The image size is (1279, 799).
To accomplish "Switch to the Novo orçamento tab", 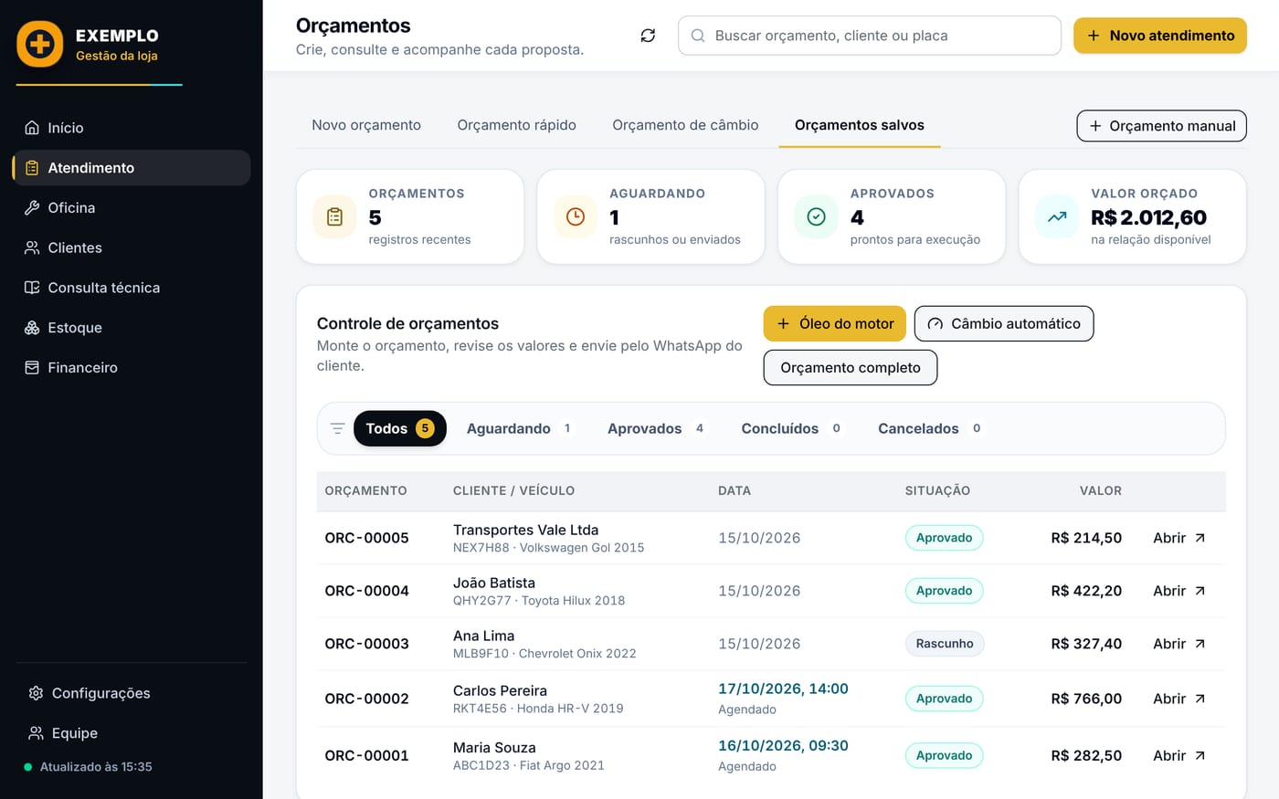I will (x=366, y=125).
